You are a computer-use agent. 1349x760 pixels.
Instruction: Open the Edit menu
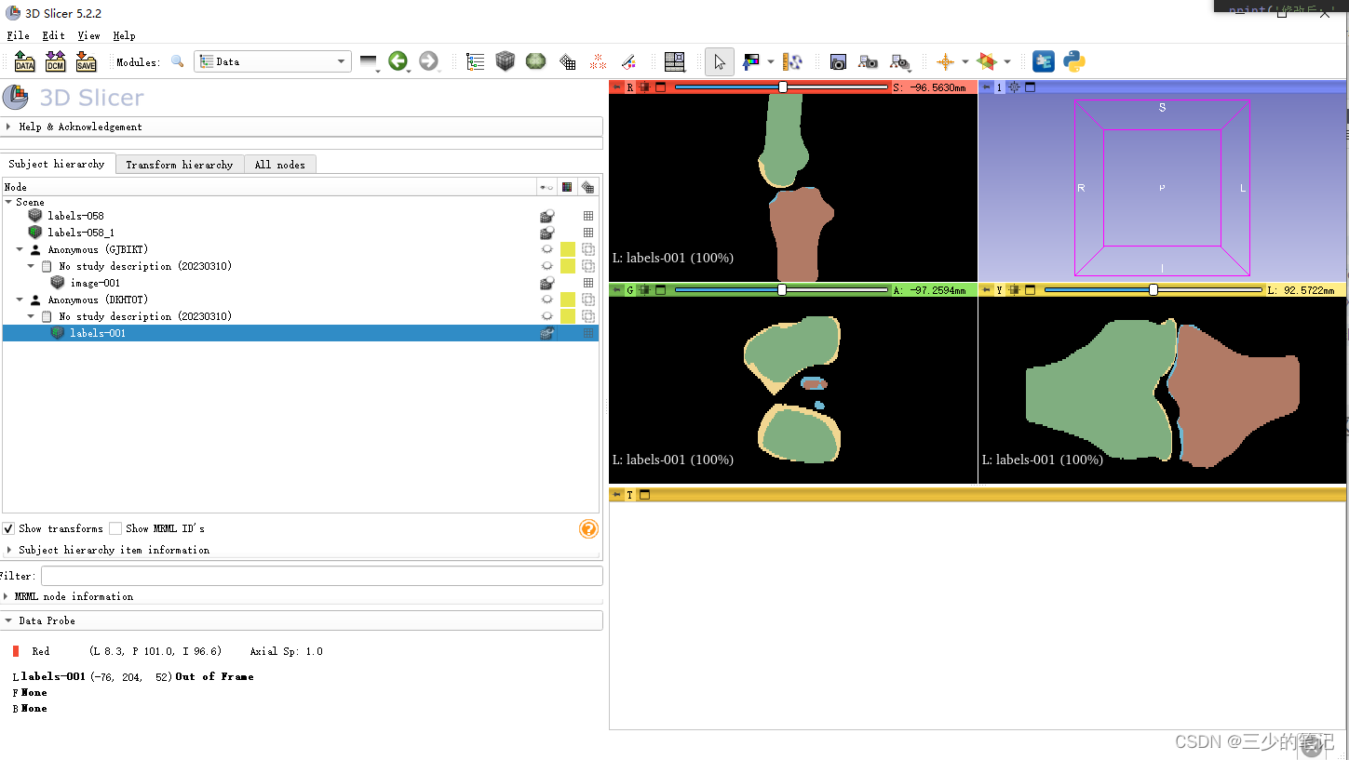(x=53, y=35)
